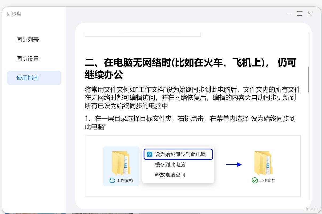Choose 释放电脑空间 in the context menu
Viewport: 322px width, 214px height.
pyautogui.click(x=170, y=175)
